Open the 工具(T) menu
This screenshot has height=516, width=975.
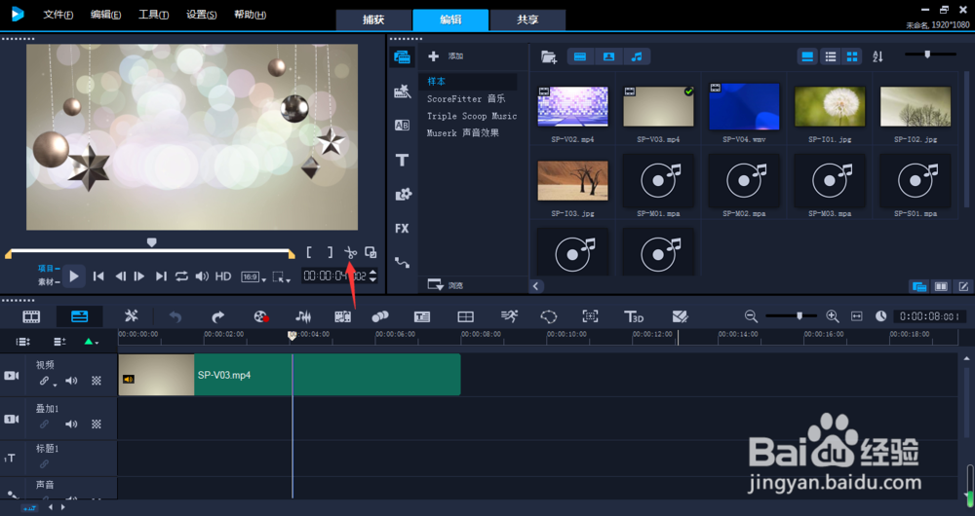point(154,15)
